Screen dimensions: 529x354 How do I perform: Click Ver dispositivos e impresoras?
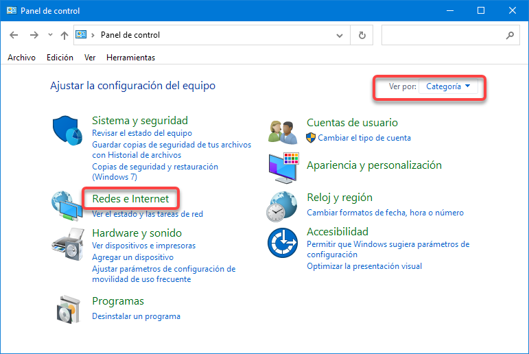point(143,246)
